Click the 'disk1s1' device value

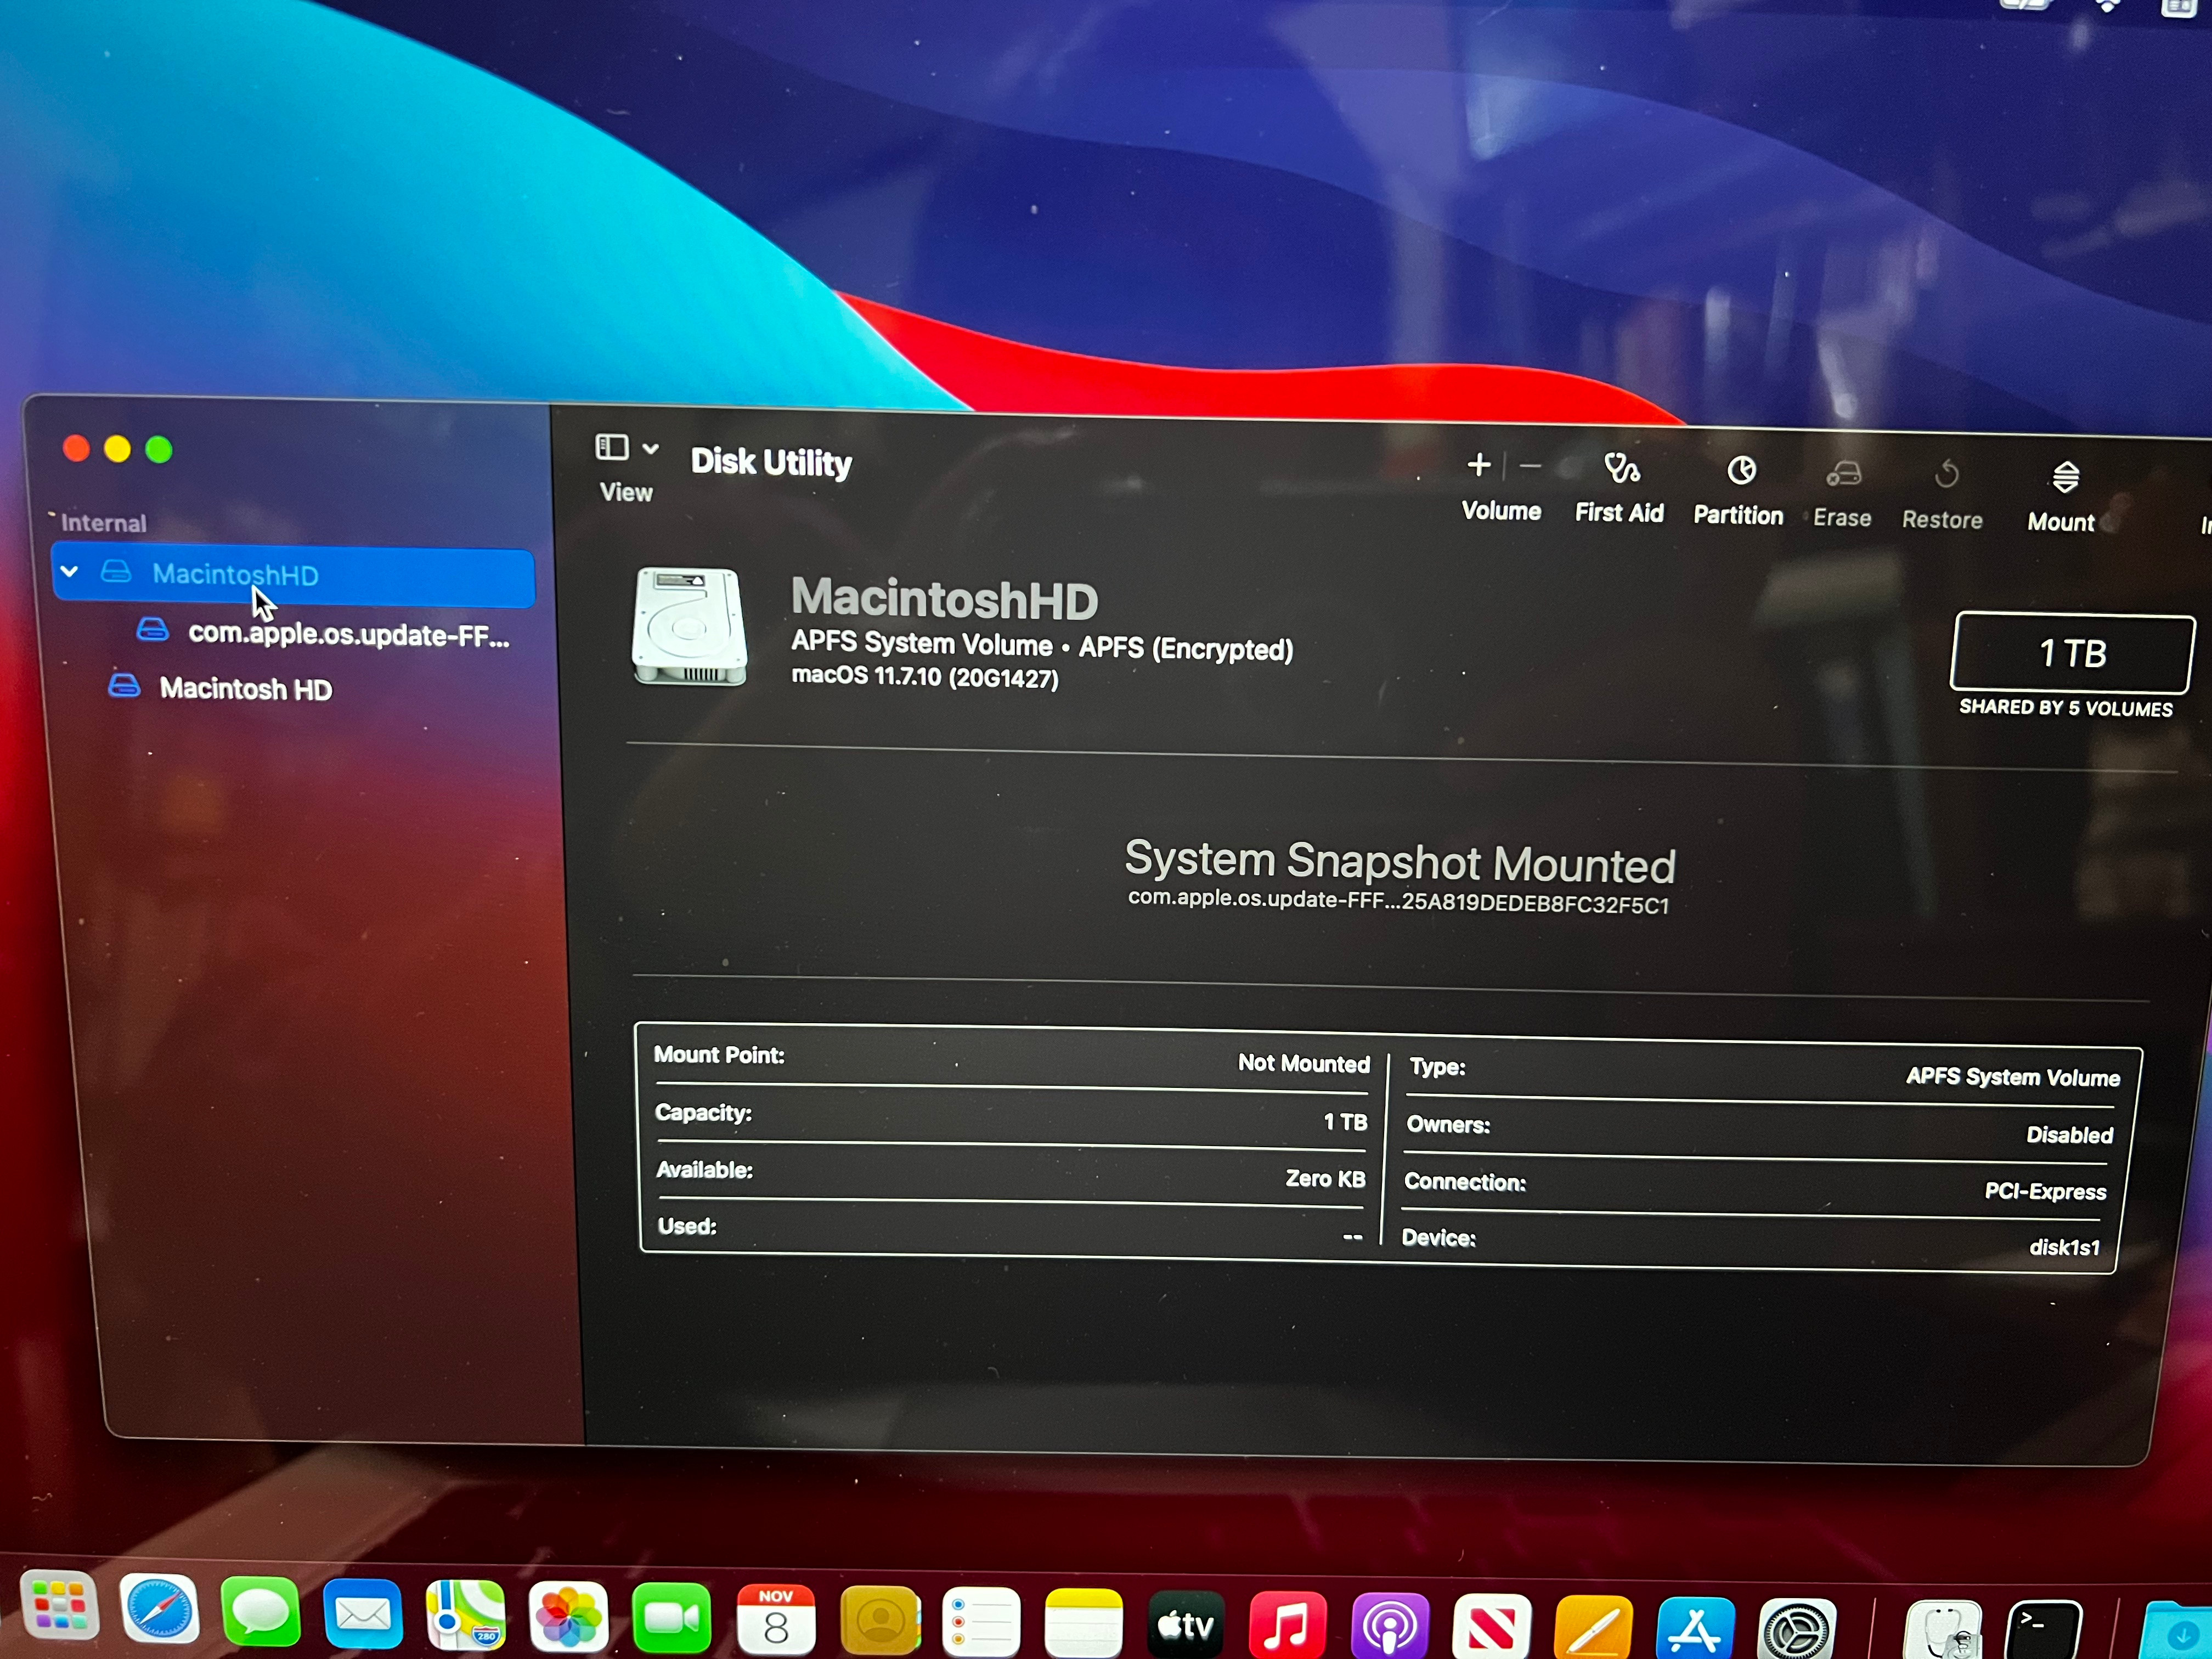click(2064, 1247)
